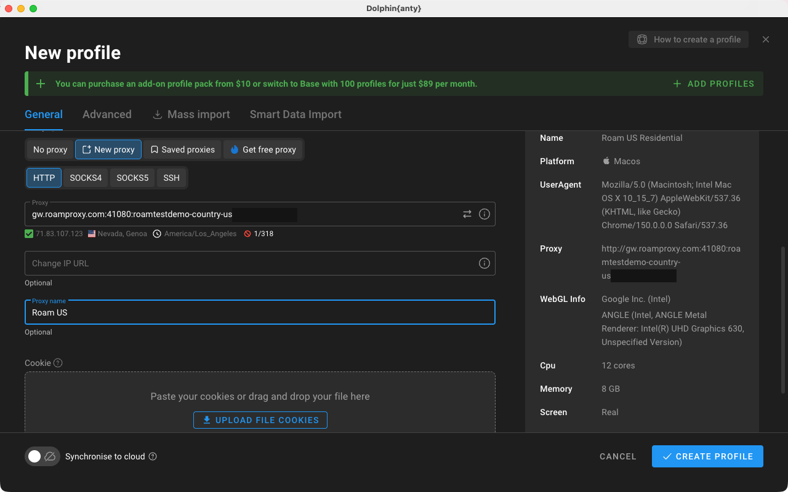The image size is (788, 492).
Task: Select the SOCKS4 proxy protocol
Action: click(x=86, y=178)
